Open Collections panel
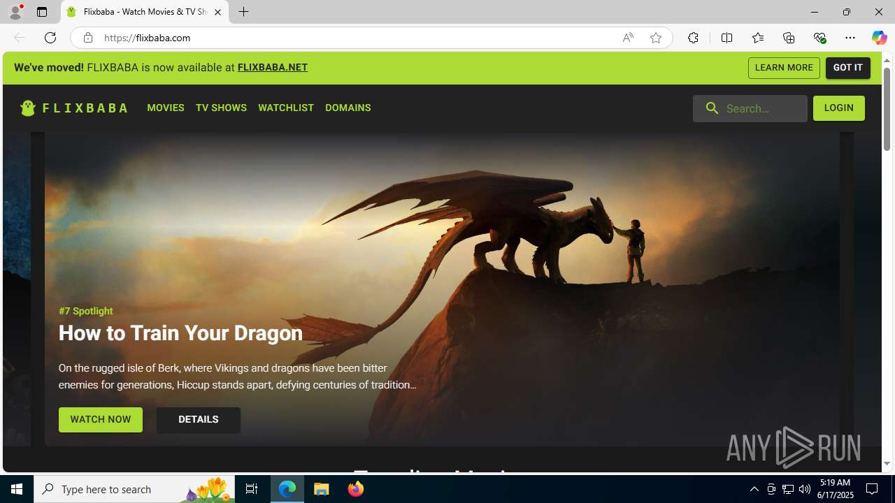 coord(789,38)
